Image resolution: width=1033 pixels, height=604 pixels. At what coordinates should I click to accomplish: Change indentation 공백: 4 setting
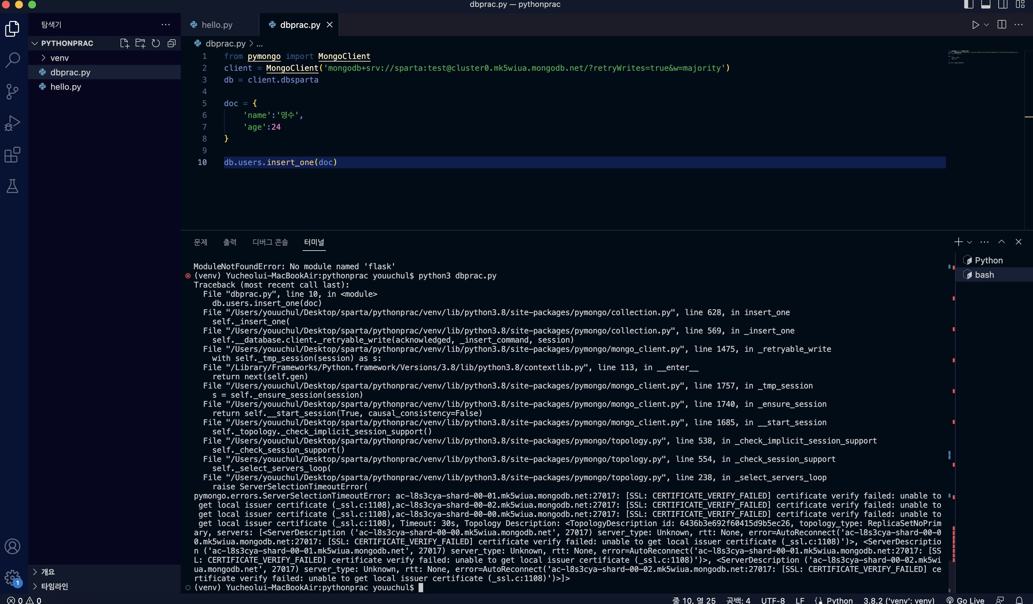(x=738, y=600)
